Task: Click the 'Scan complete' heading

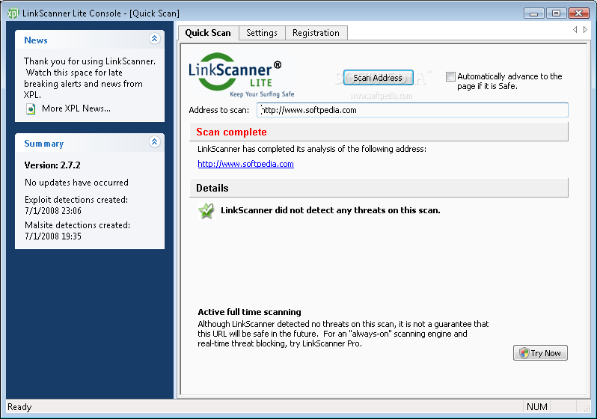Action: click(231, 132)
